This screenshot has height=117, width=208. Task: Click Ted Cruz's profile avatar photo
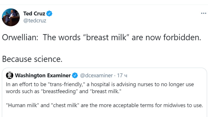click(11, 17)
